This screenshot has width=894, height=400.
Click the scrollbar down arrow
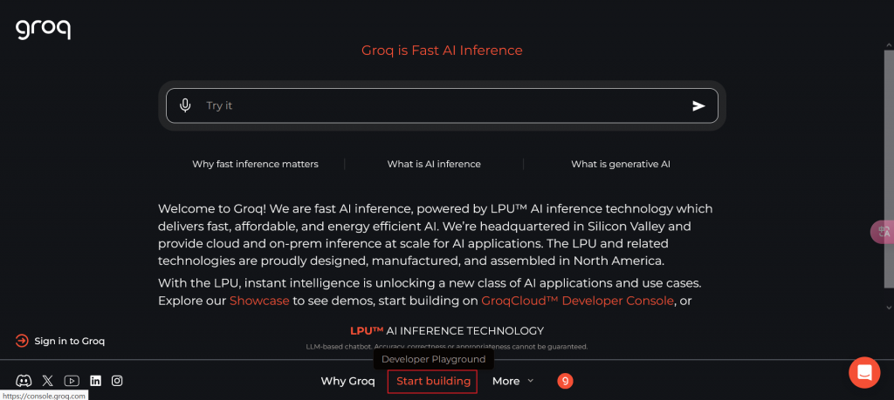(x=888, y=308)
